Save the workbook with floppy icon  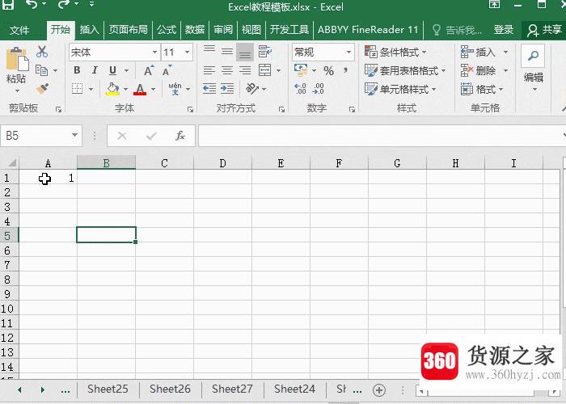pyautogui.click(x=7, y=5)
